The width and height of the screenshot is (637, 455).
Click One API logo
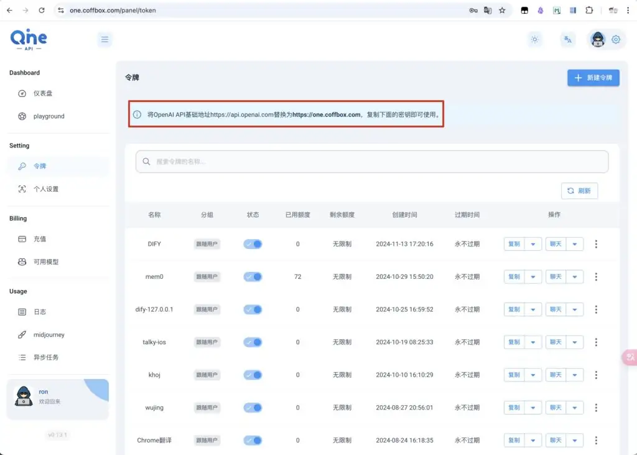29,39
